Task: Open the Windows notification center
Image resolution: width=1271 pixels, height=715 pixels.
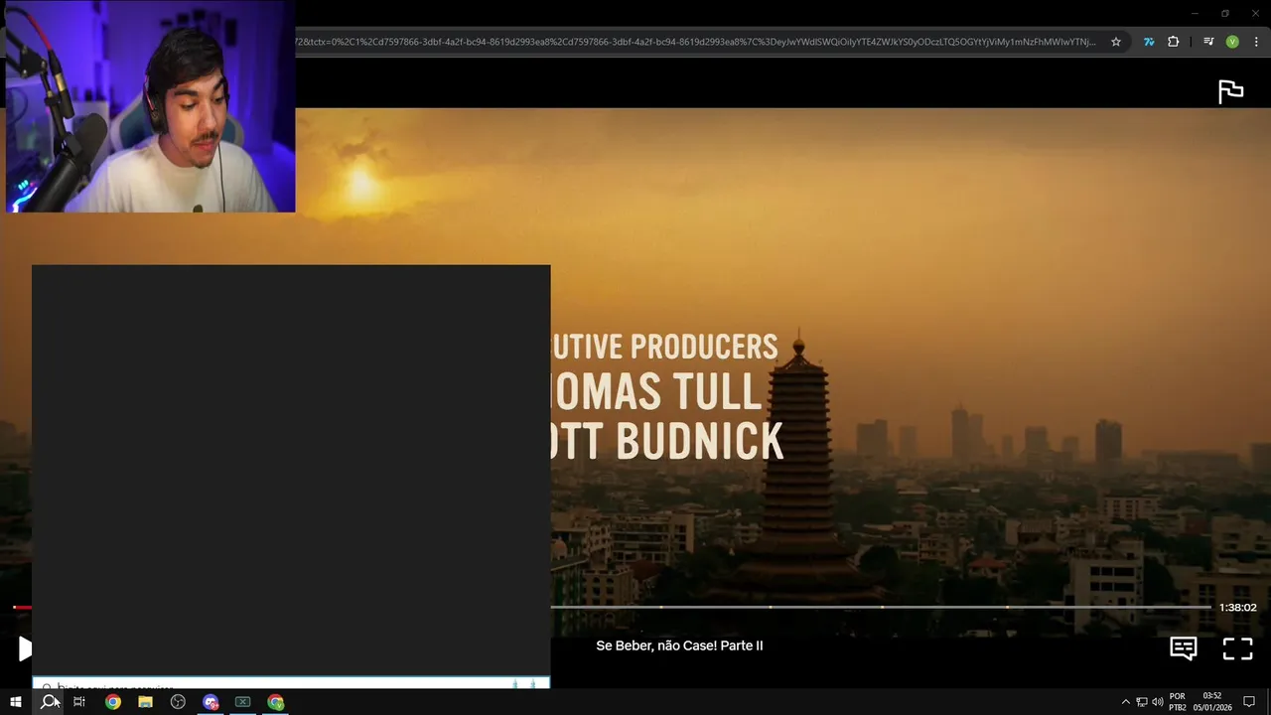Action: coord(1249,702)
